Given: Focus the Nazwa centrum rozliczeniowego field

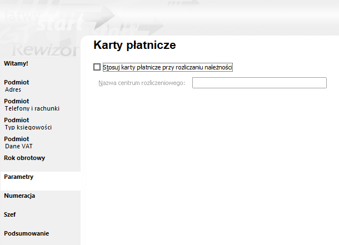Looking at the screenshot, I should click(259, 83).
